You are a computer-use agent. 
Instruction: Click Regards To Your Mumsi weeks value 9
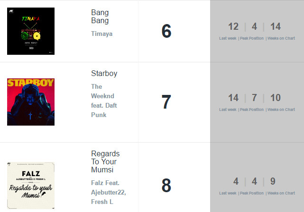(x=273, y=181)
